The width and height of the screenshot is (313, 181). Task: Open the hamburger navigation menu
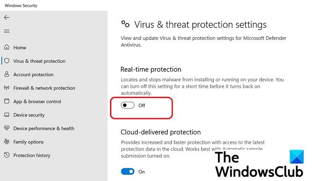(x=7, y=31)
